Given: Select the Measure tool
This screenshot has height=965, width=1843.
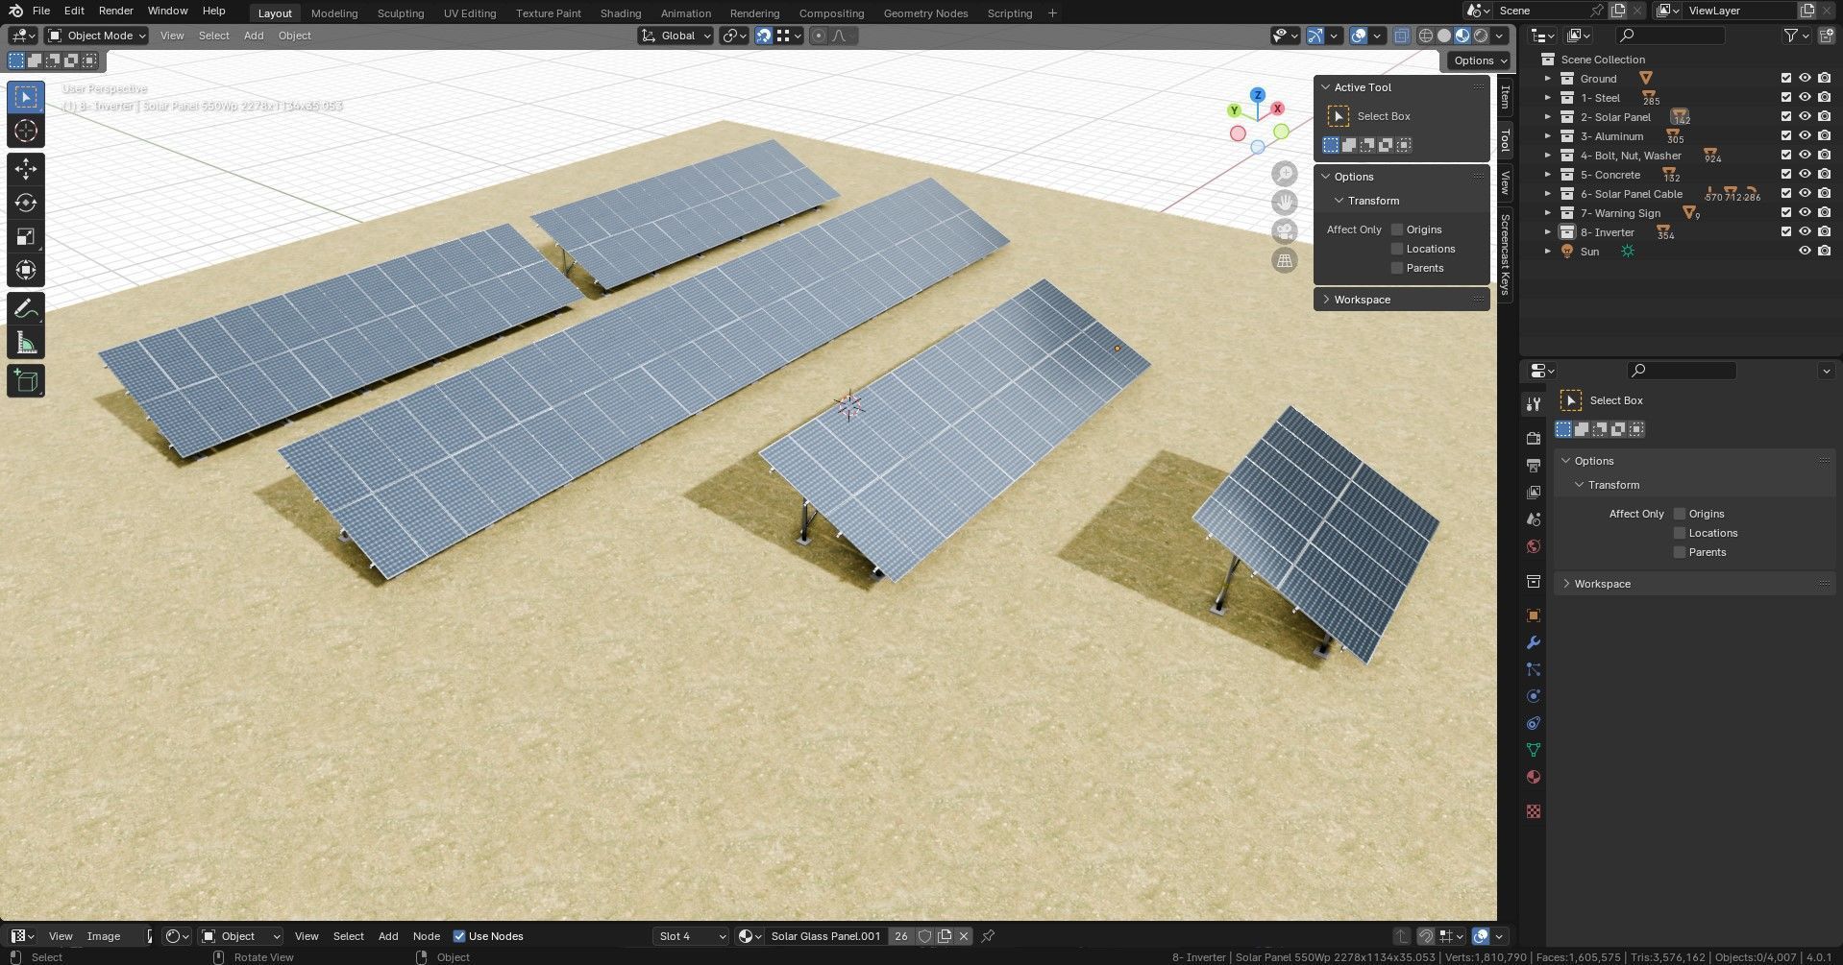Looking at the screenshot, I should (26, 343).
